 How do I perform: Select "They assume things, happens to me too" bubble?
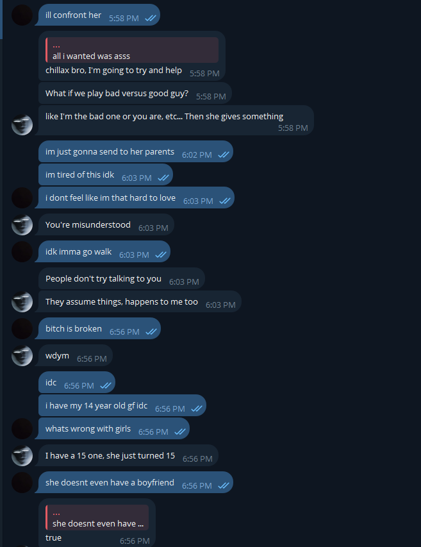pyautogui.click(x=122, y=302)
